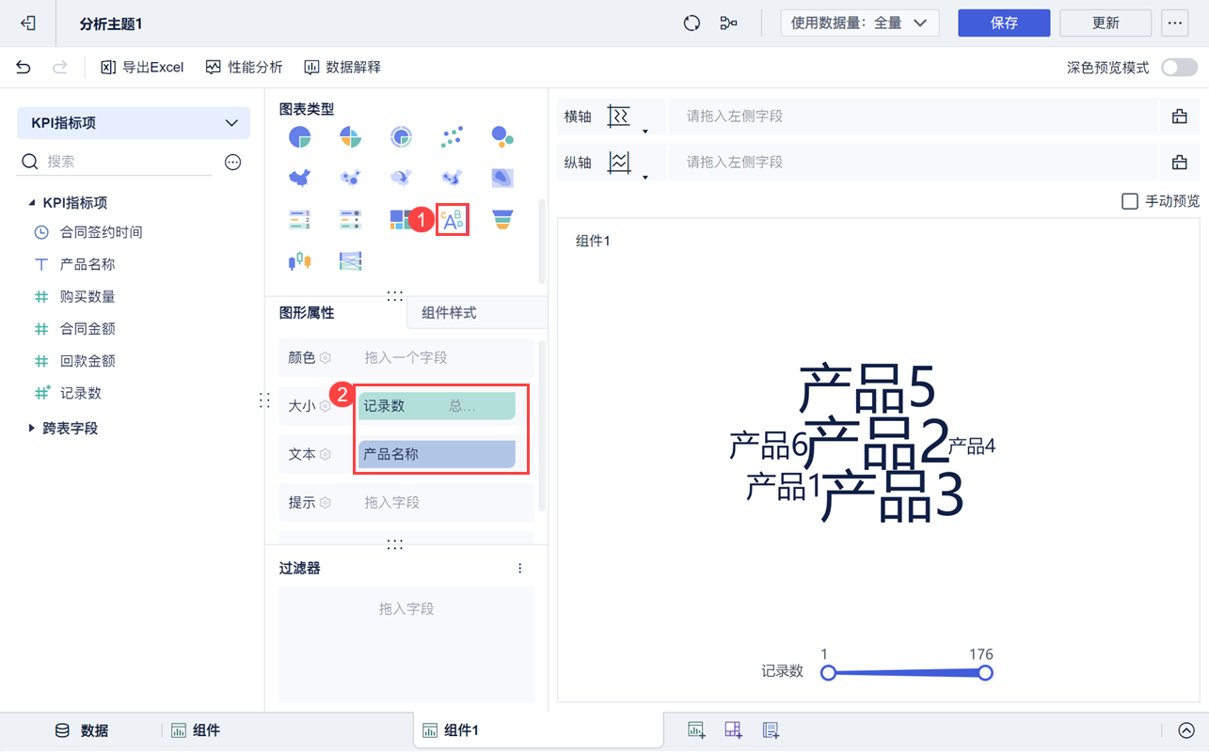
Task: Open the data lineage flow icon
Action: point(728,23)
